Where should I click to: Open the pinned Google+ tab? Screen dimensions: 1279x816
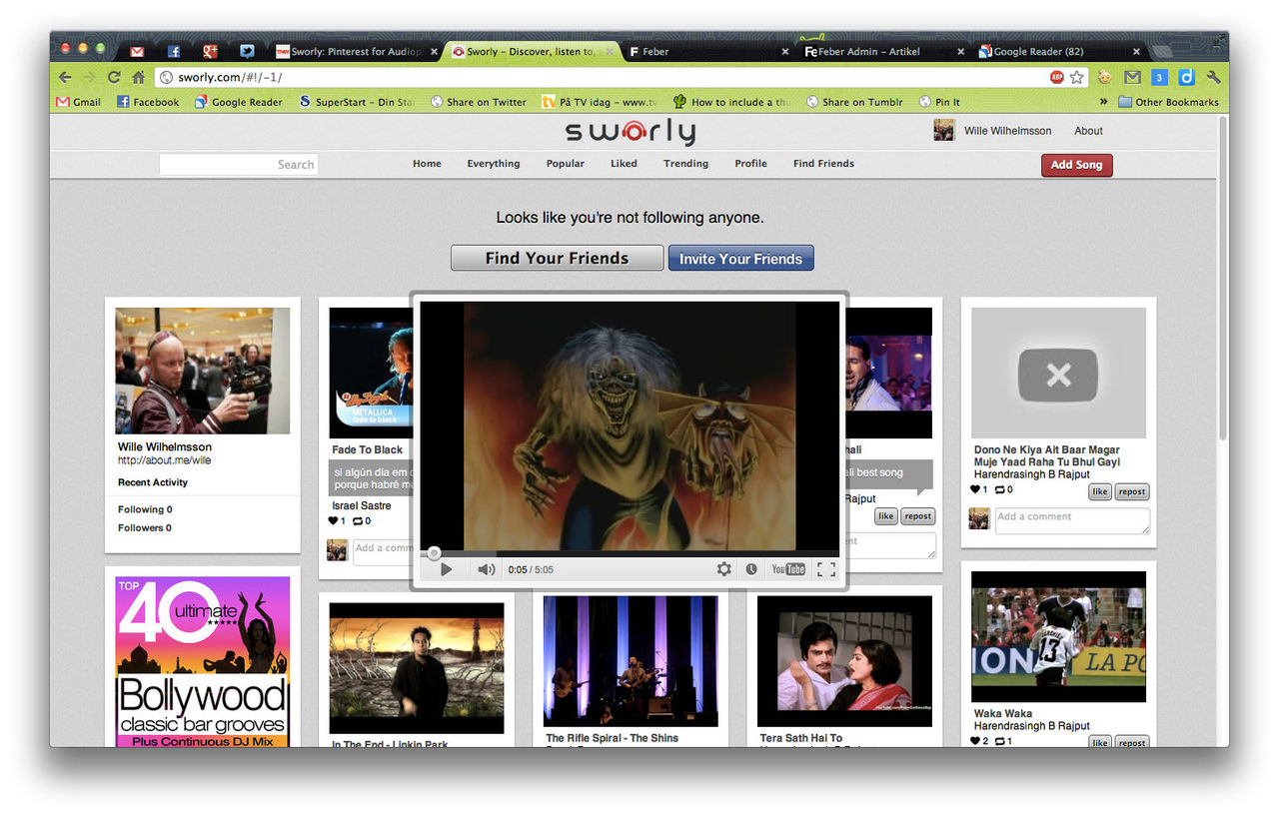[210, 52]
